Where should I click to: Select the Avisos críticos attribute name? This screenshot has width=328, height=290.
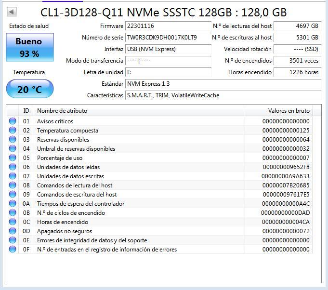[55, 121]
